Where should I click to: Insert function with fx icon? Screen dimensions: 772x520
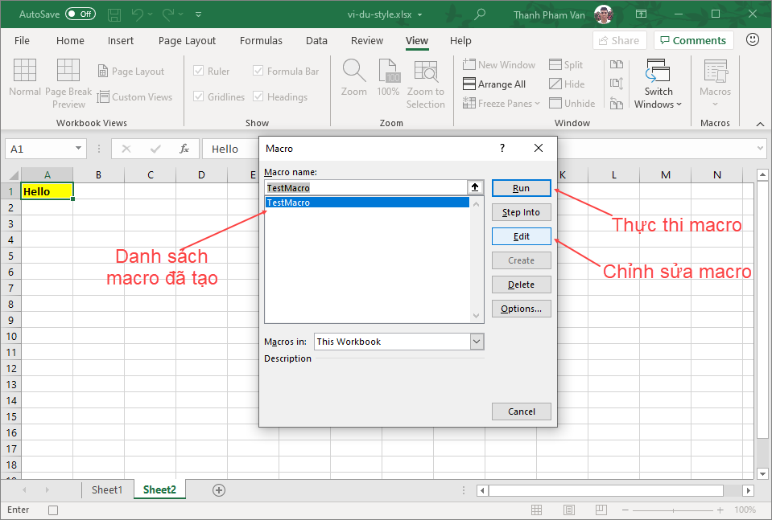[x=184, y=149]
